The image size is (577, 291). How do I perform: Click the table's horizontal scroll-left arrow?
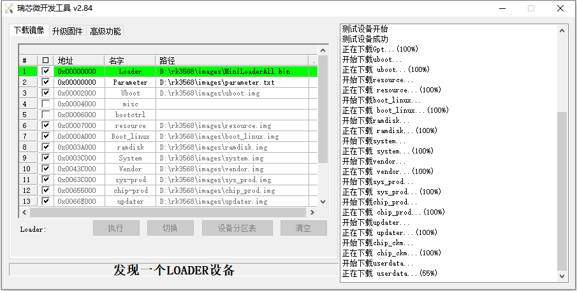coord(24,212)
